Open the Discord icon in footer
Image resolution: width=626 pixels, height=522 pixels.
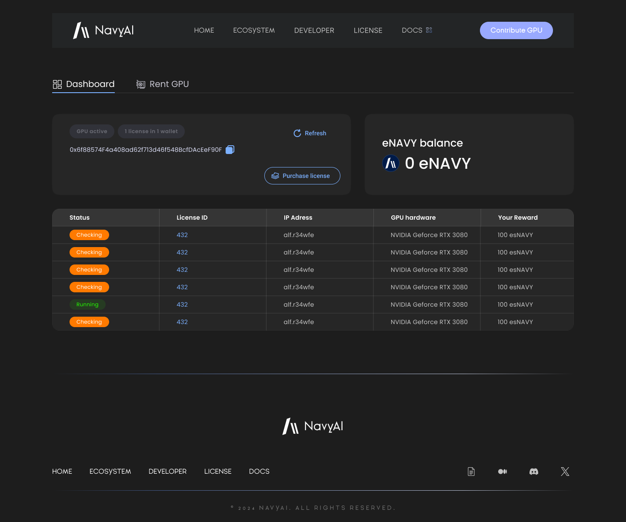click(534, 472)
